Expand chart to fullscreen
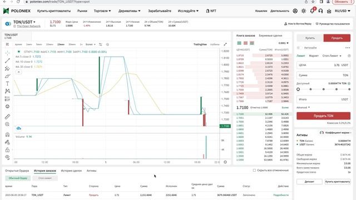356x200 pixels. click(x=225, y=44)
